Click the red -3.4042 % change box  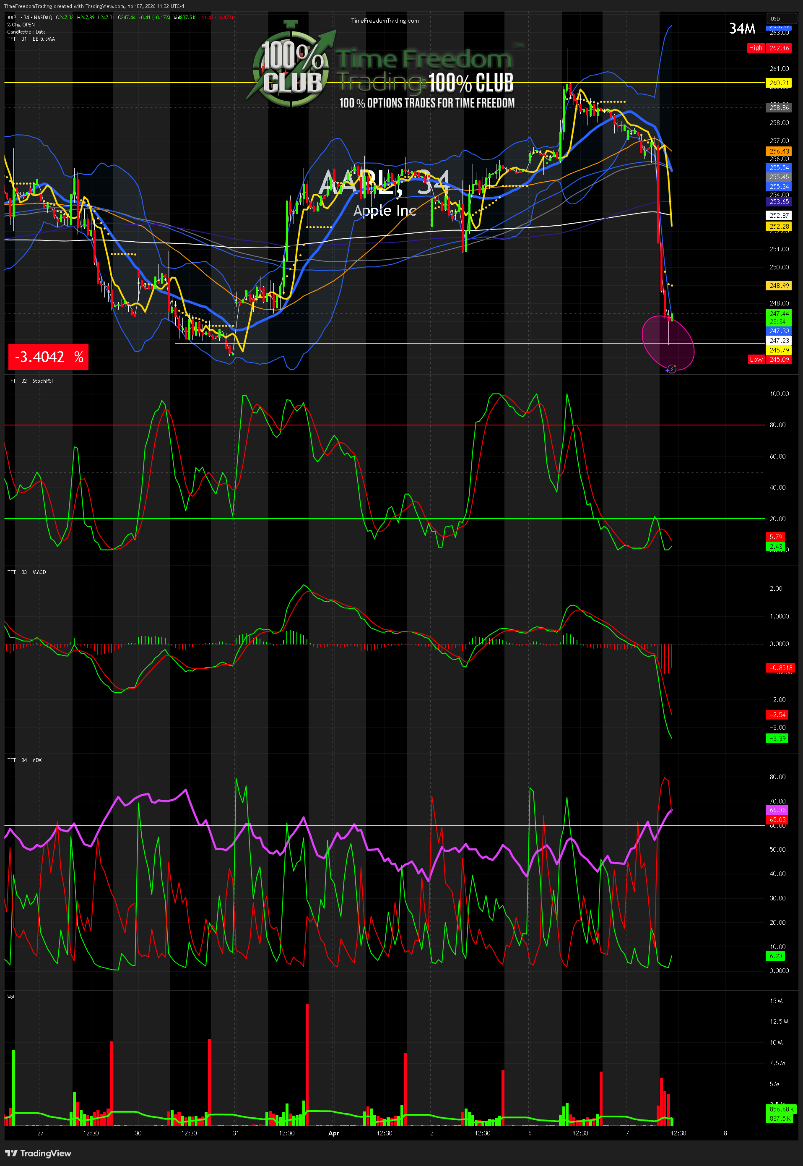48,357
